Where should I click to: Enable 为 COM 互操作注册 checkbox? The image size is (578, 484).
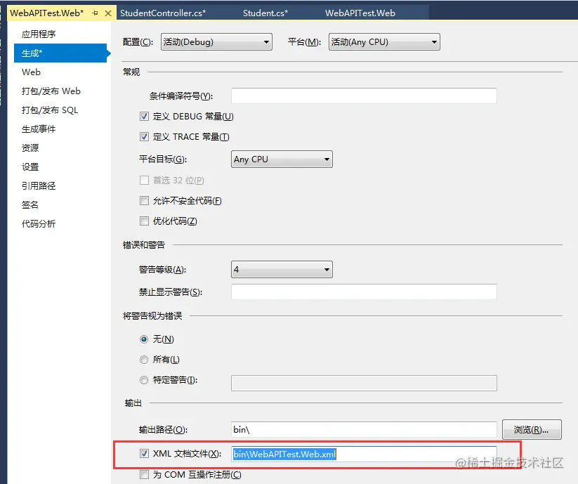[x=144, y=474]
